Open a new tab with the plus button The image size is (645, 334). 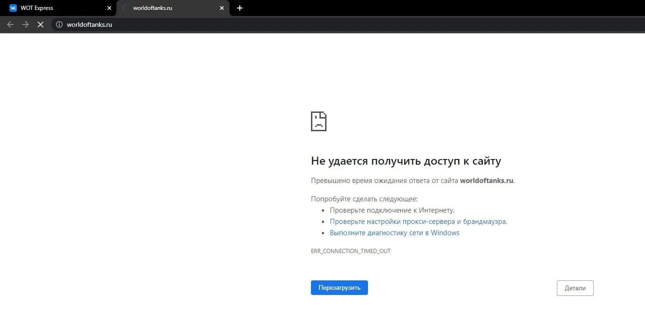point(240,8)
